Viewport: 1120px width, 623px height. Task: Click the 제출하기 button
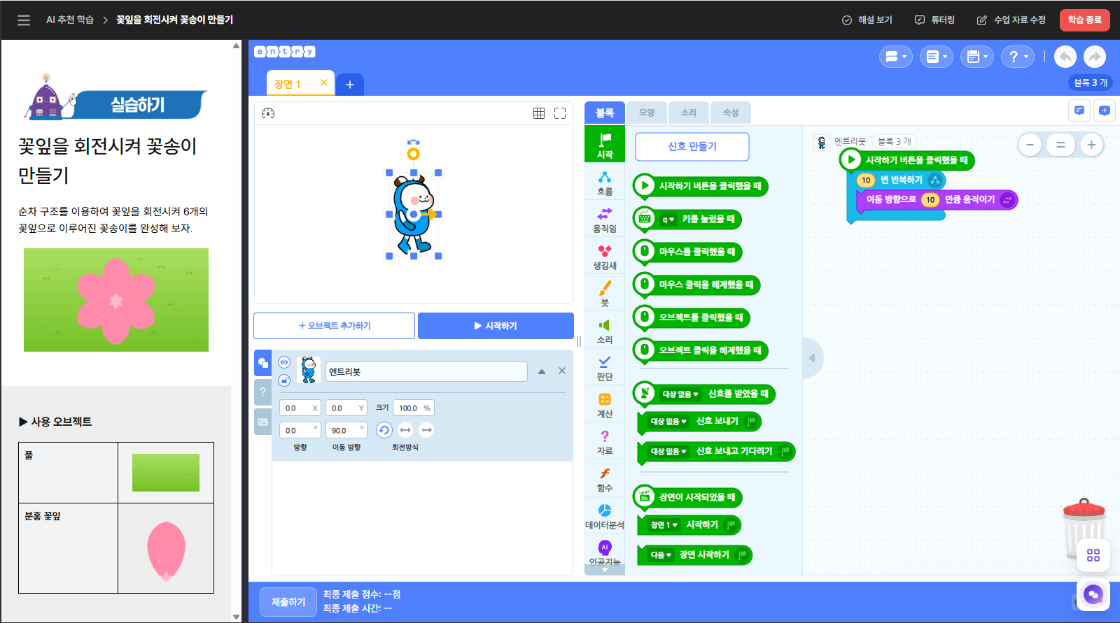(x=288, y=602)
